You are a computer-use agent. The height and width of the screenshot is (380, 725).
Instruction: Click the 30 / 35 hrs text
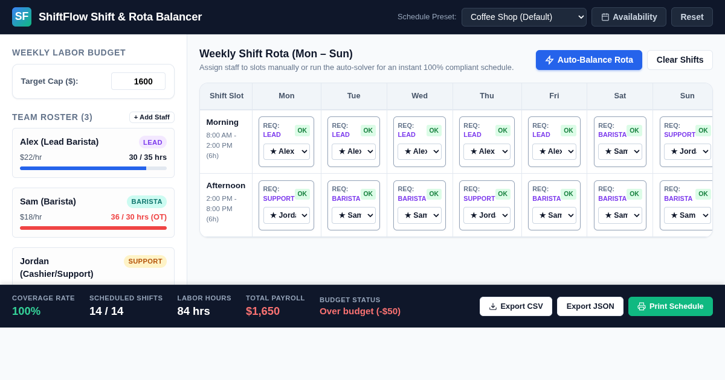coord(147,157)
